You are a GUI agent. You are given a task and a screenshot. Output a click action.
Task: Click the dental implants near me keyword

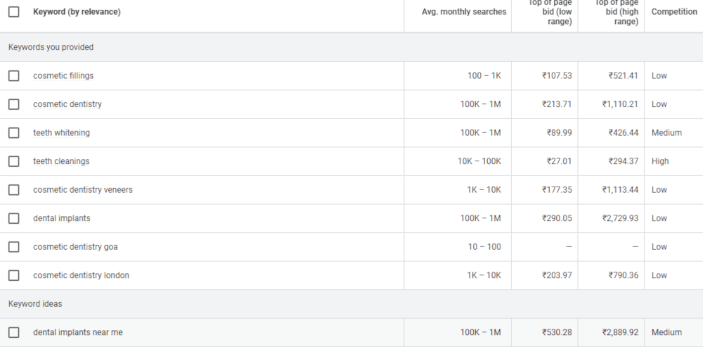point(77,332)
